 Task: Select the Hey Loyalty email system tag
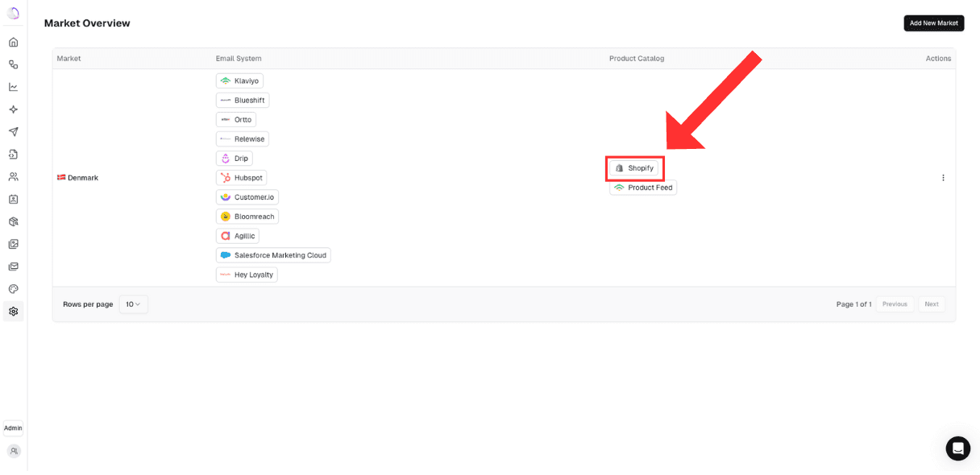247,275
